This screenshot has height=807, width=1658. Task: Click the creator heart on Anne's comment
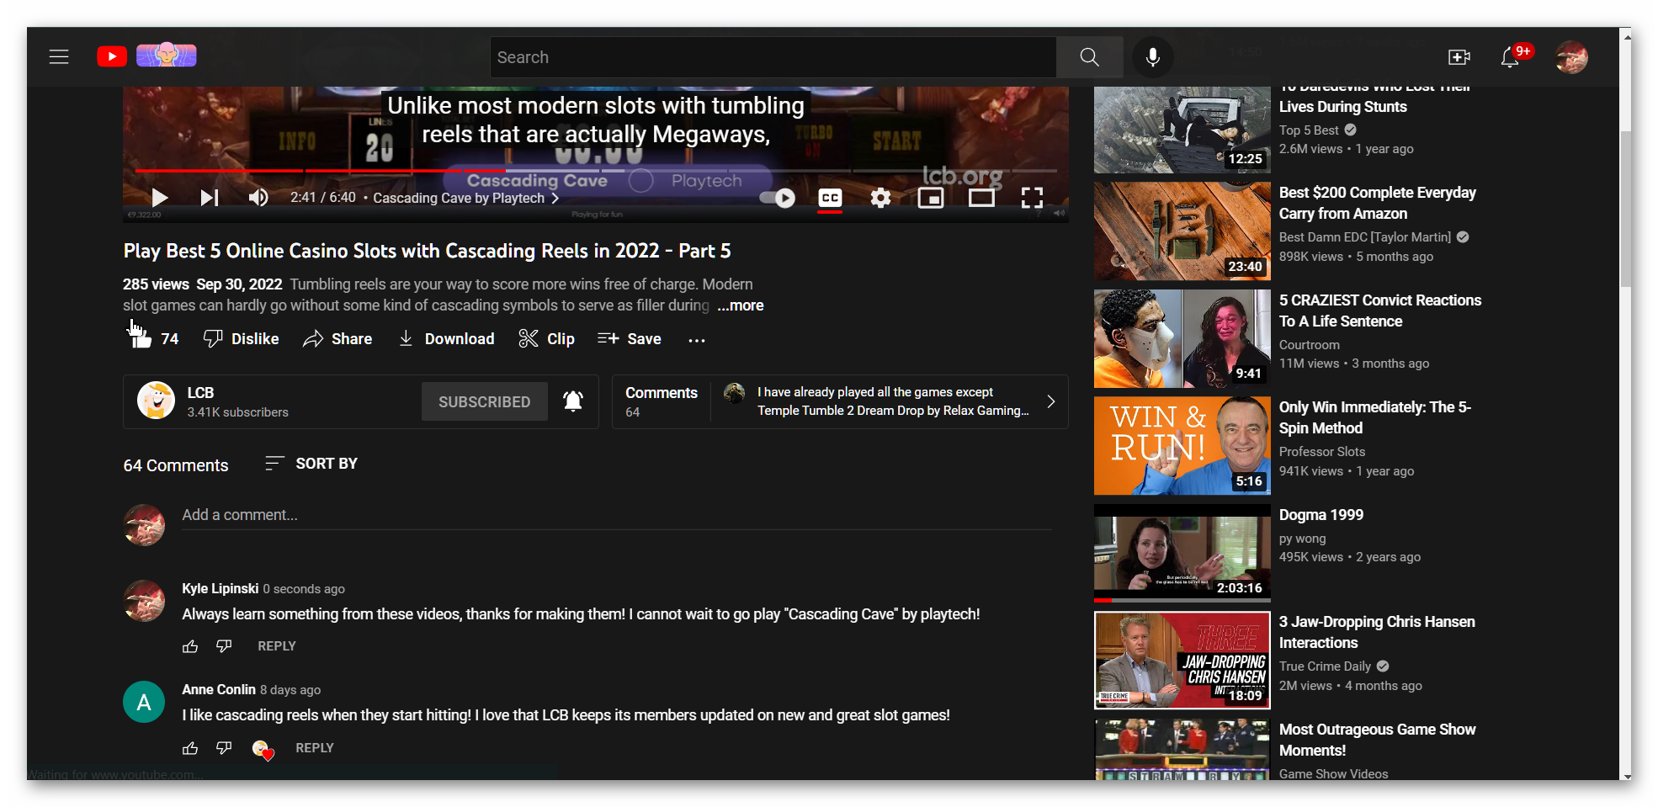[263, 749]
